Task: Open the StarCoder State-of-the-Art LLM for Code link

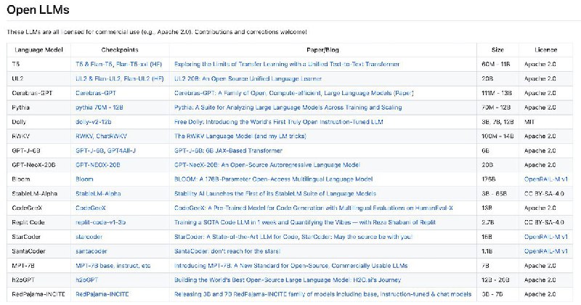Action: click(x=237, y=237)
